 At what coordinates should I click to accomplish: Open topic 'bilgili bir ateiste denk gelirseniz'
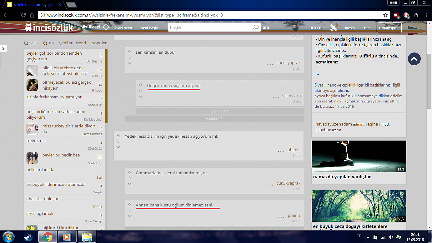pos(65,71)
